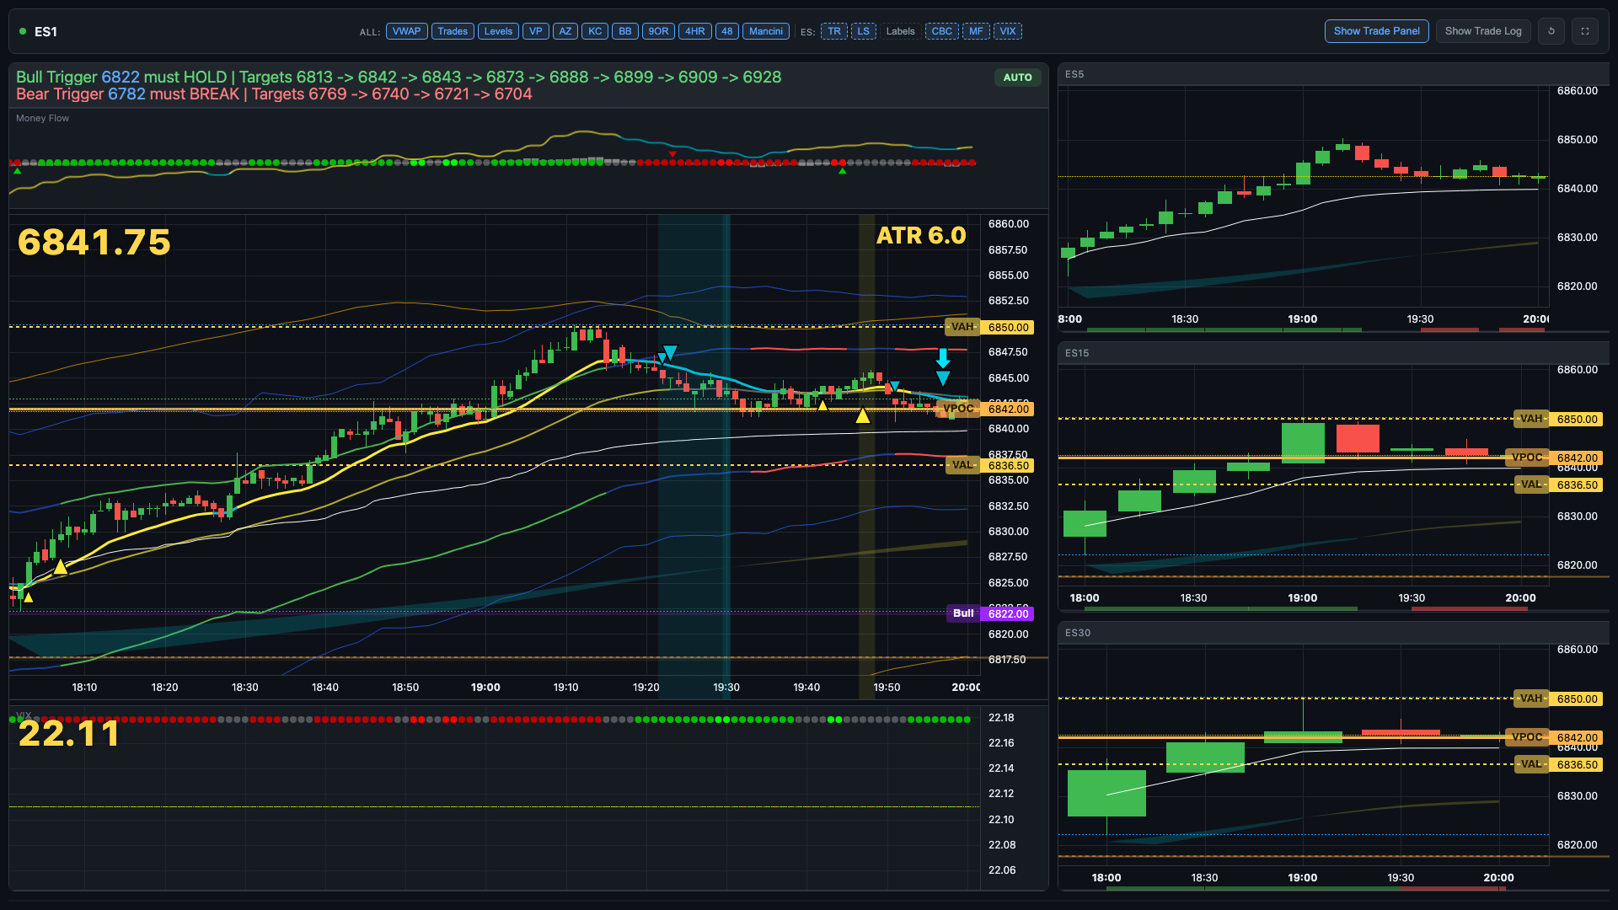The image size is (1618, 910).
Task: Click the AUTO mode badge
Action: 1018,77
